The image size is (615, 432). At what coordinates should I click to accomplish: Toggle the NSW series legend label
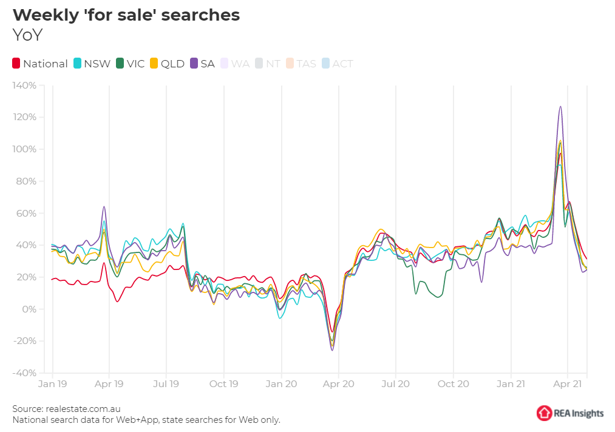click(97, 63)
